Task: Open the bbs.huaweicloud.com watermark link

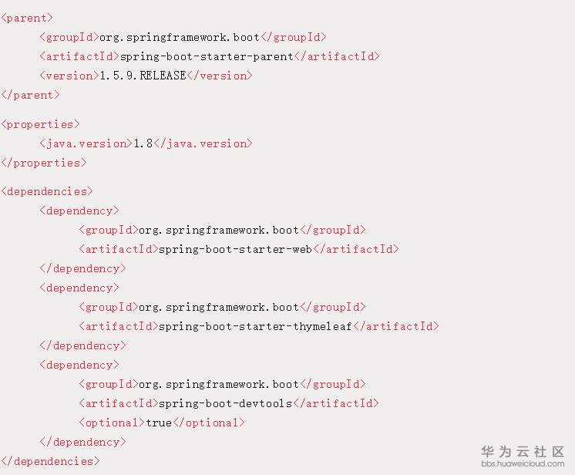Action: (x=523, y=464)
